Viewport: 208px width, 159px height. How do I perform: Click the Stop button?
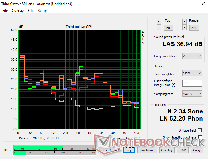[129, 150]
